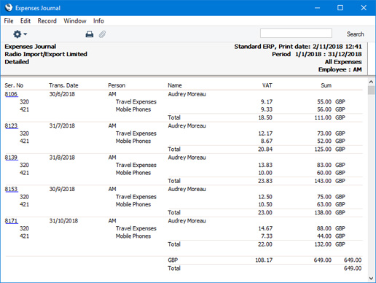Maximize the Expenses Journal window
The height and width of the screenshot is (283, 376).
pos(340,8)
